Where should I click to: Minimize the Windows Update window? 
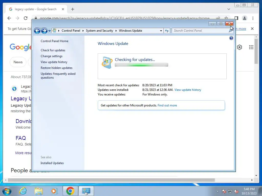point(212,24)
